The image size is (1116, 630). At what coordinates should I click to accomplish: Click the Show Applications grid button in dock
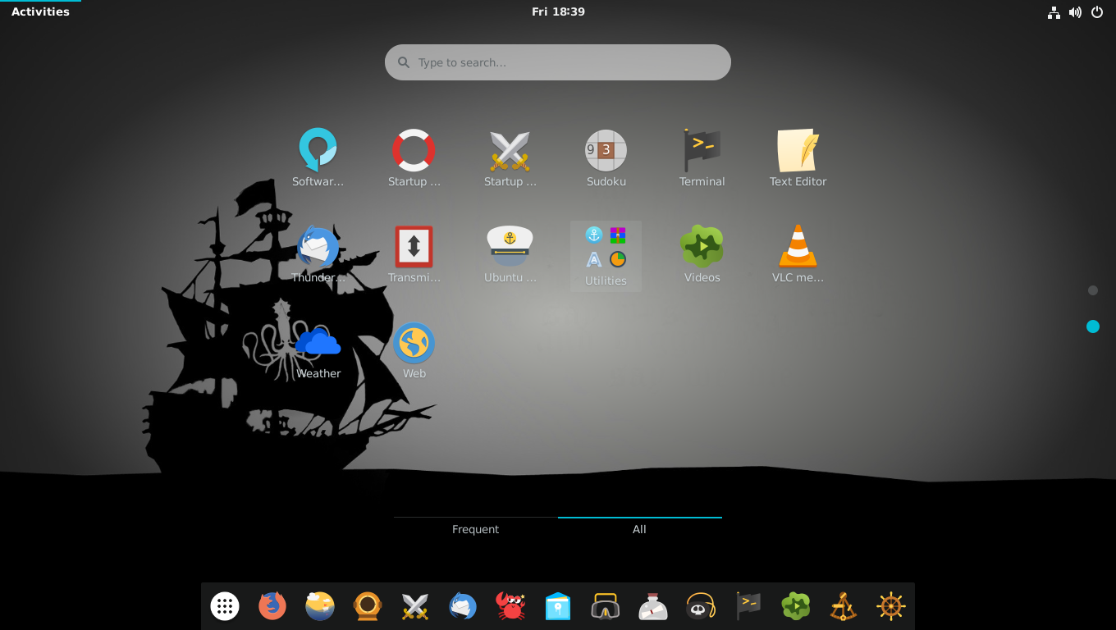pyautogui.click(x=225, y=606)
